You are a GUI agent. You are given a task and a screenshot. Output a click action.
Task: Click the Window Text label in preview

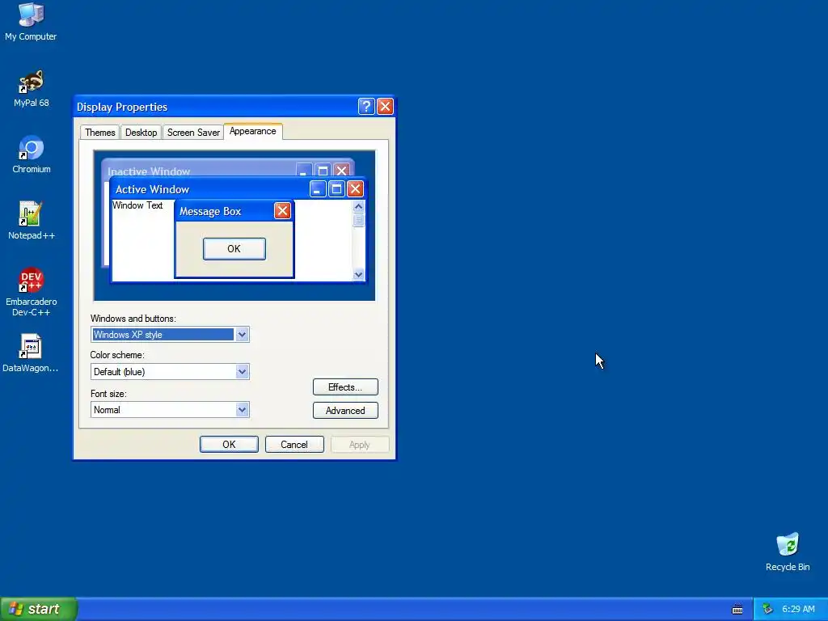click(137, 205)
